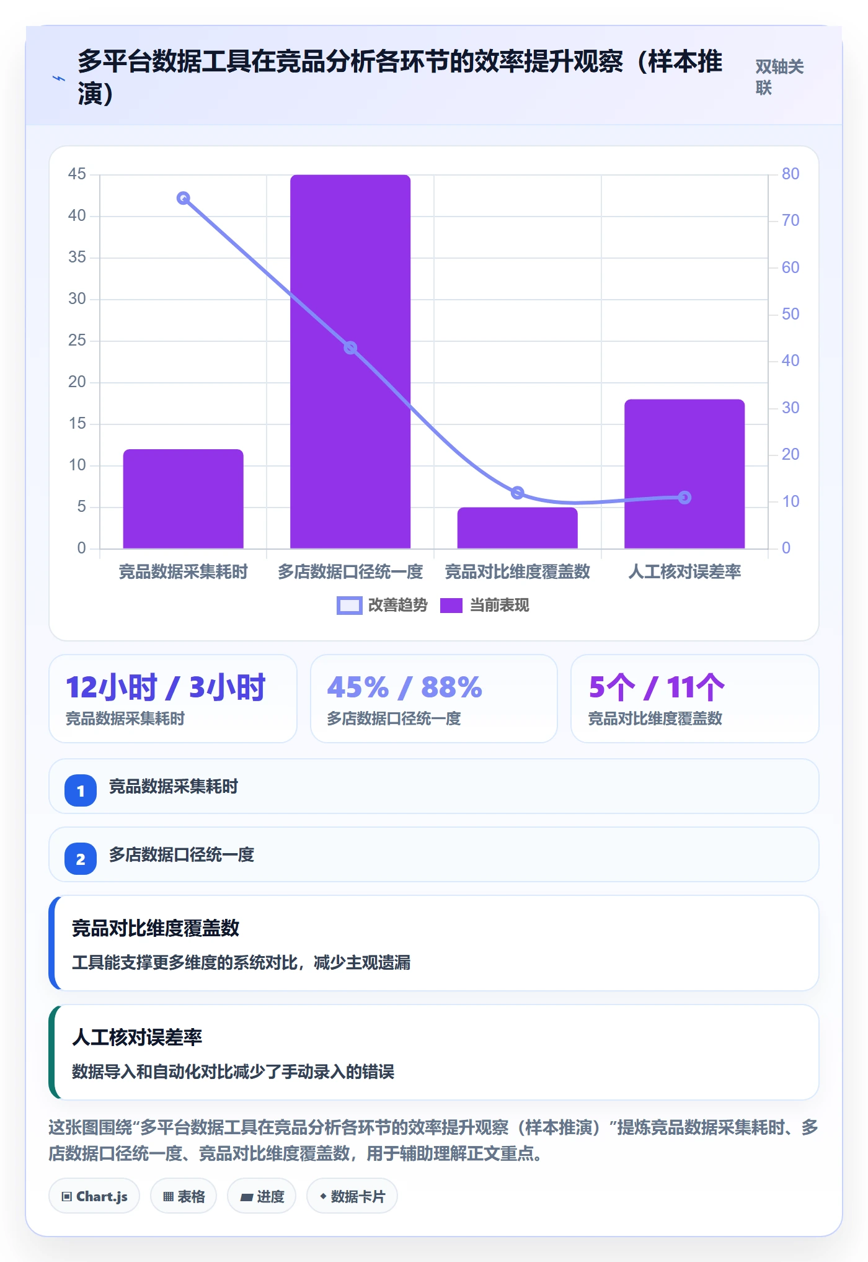868x1262 pixels.
Task: Click the 人工核对误差率 card heading
Action: click(137, 1037)
